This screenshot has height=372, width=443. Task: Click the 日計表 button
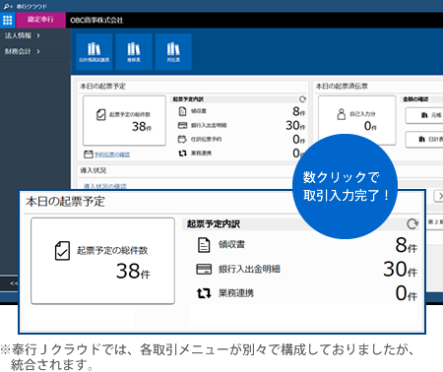coord(424,140)
